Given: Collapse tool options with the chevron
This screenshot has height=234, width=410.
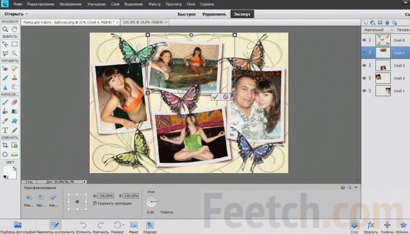Looking at the screenshot, I should (356, 187).
